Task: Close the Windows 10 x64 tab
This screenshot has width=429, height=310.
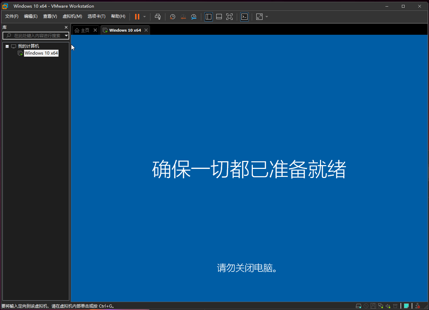Action: coord(146,30)
